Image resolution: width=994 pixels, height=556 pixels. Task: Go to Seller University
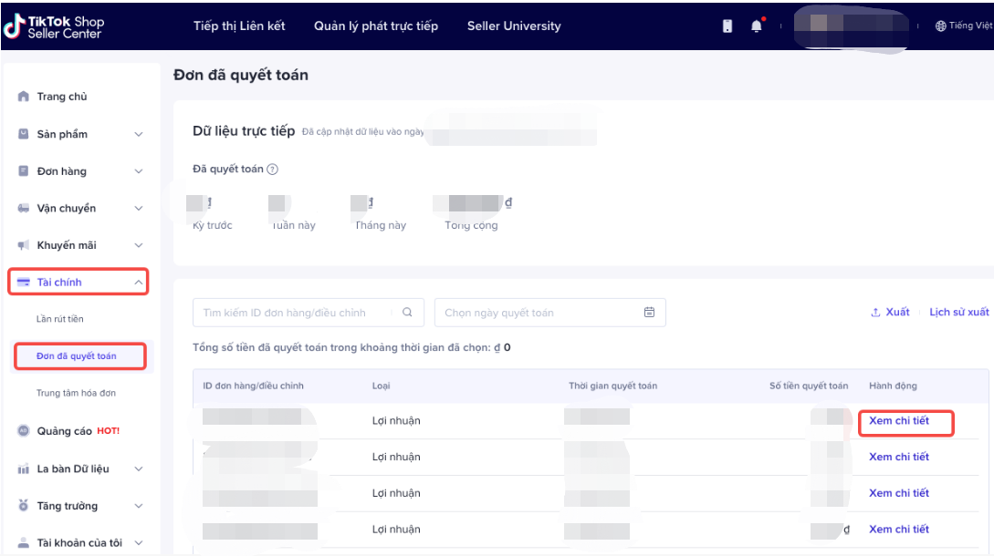(x=514, y=26)
